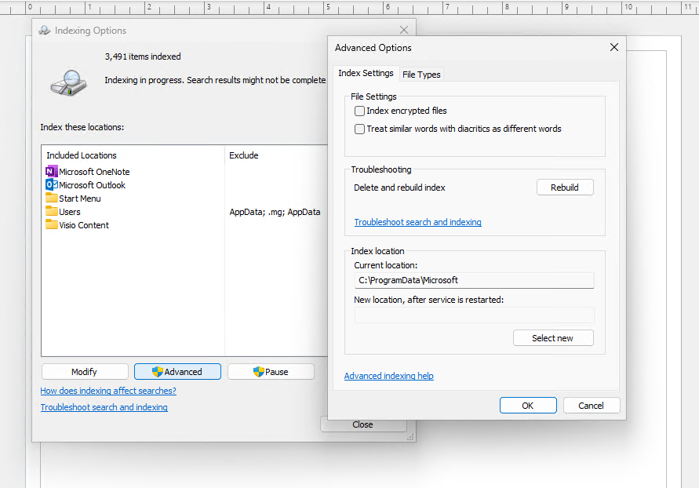Switch to the File Types tab
699x488 pixels.
pos(421,75)
